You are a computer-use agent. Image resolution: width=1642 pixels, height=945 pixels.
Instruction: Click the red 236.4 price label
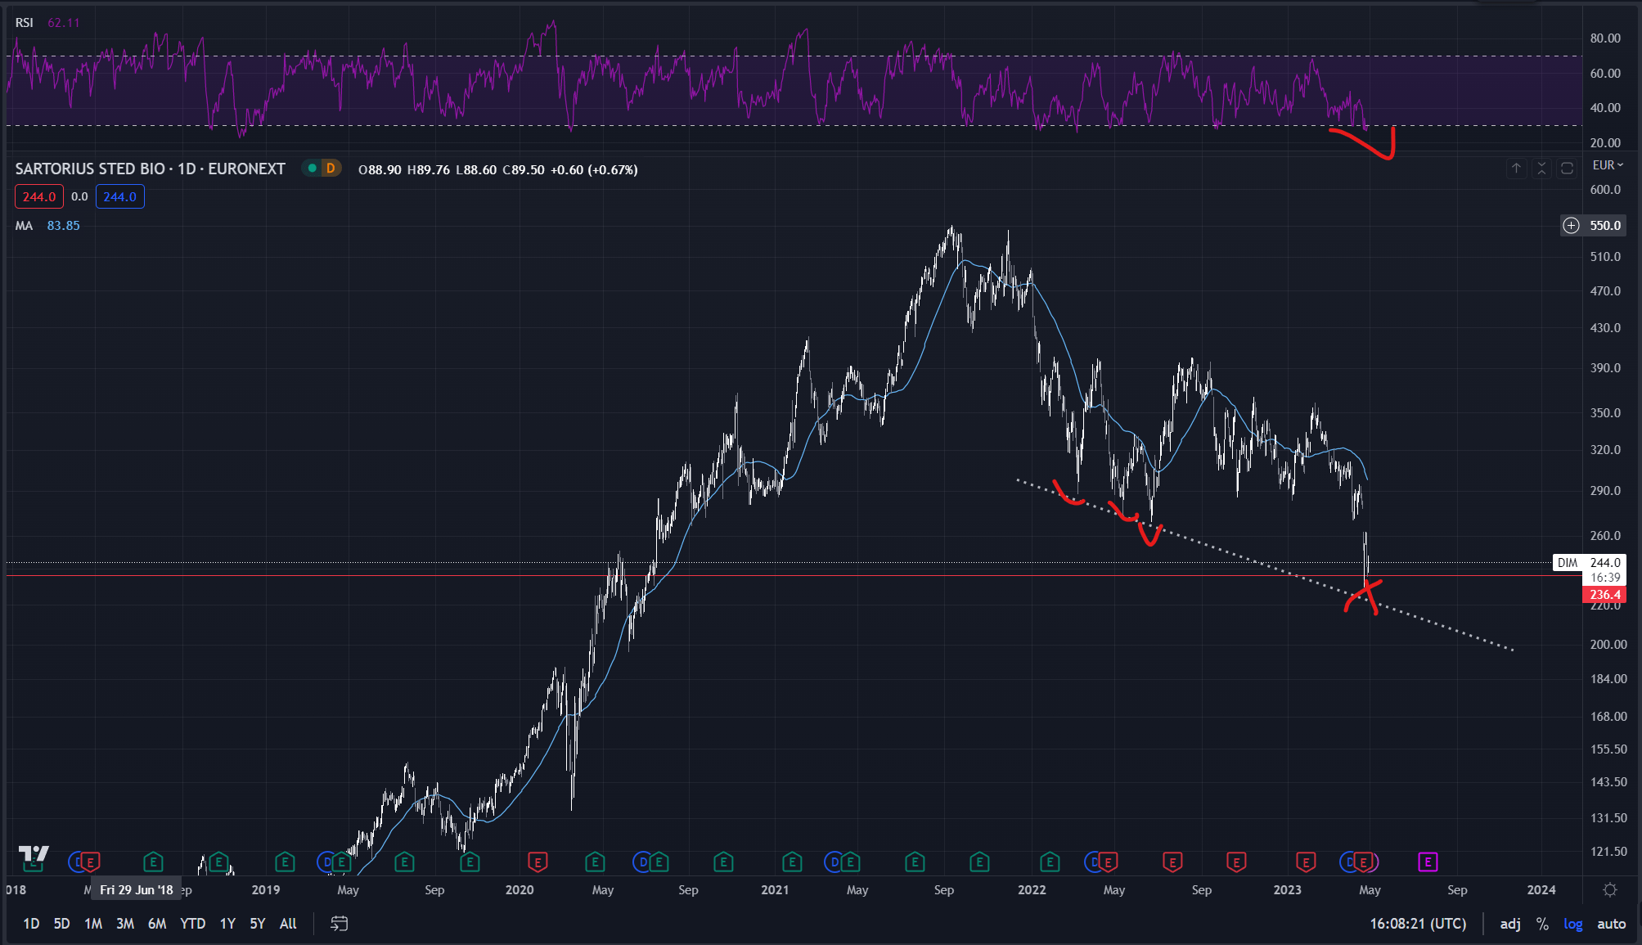point(1604,595)
